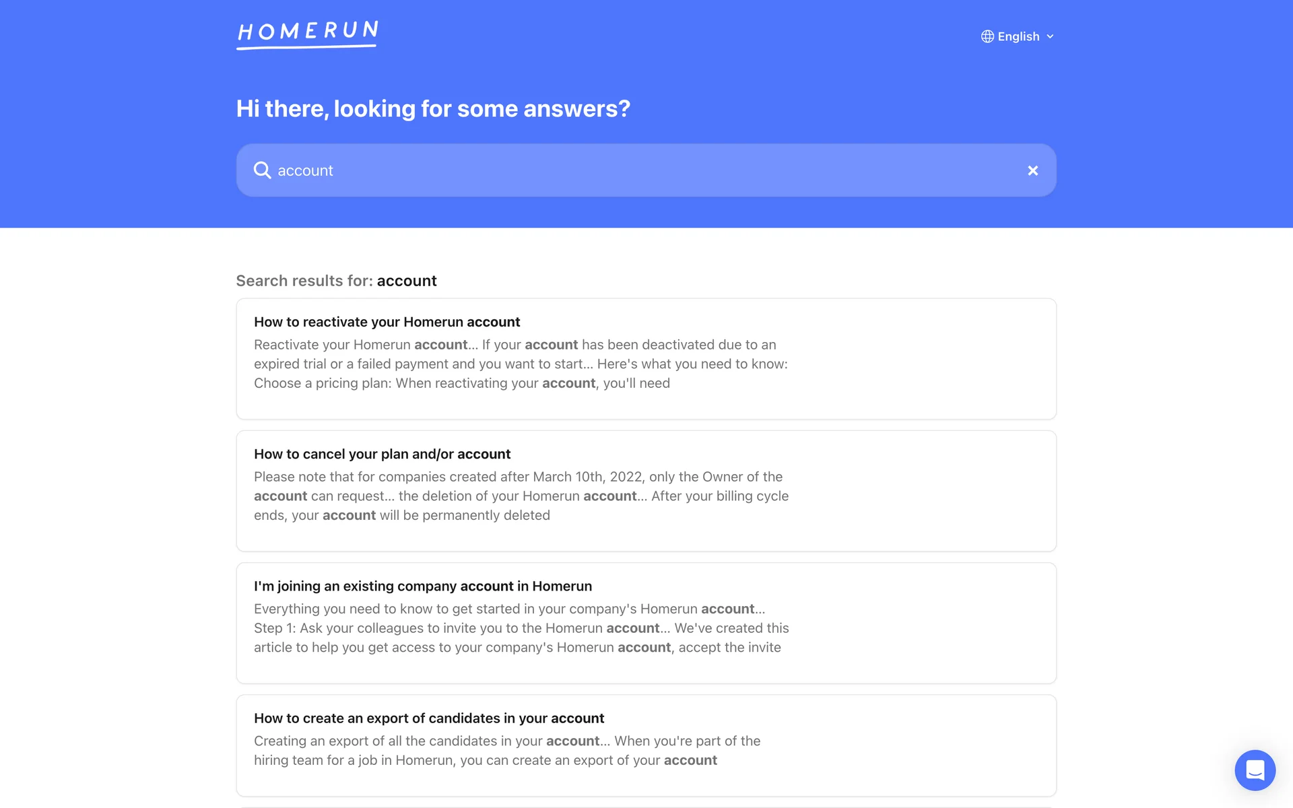Screen dimensions: 1293x808
Task: Clear the search with the X icon
Action: click(1032, 170)
